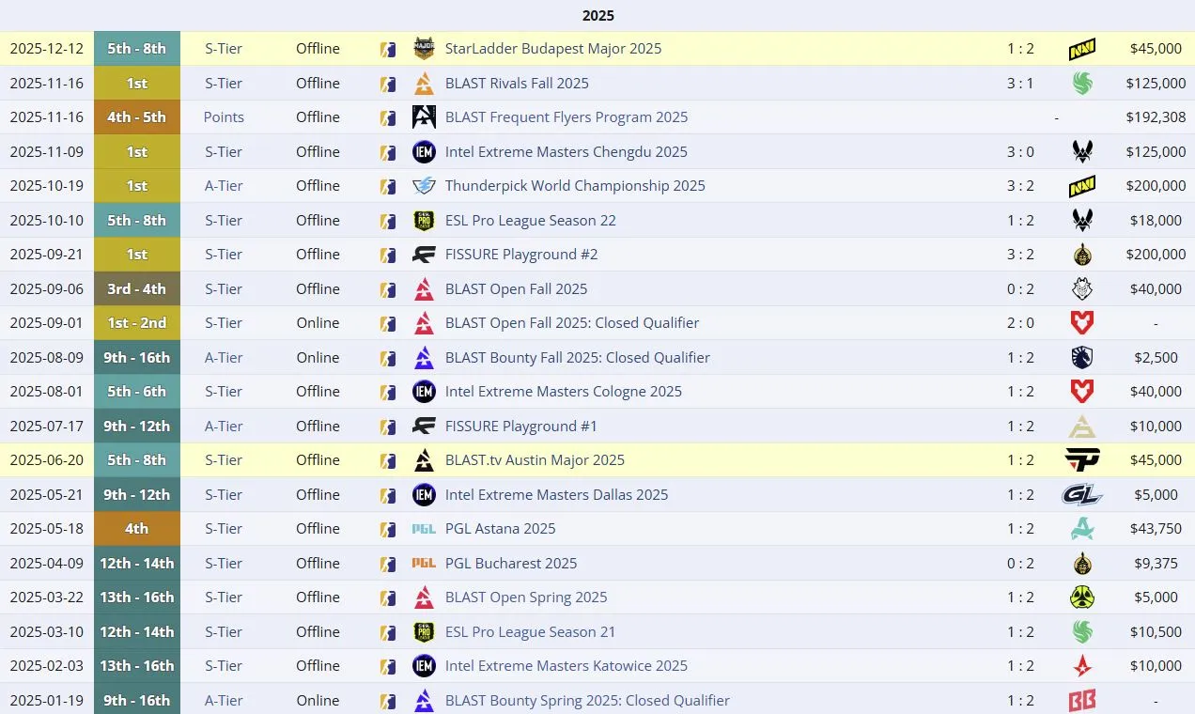Select the $10,500 prize value
This screenshot has height=714, width=1195.
click(x=1156, y=631)
